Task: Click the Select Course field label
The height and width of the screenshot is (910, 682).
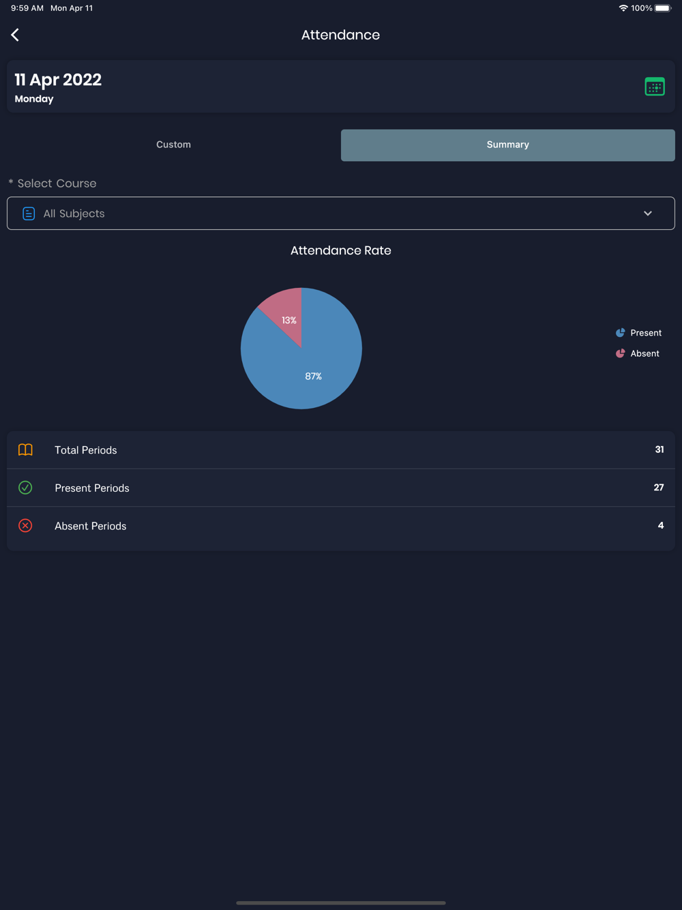Action: pyautogui.click(x=53, y=184)
